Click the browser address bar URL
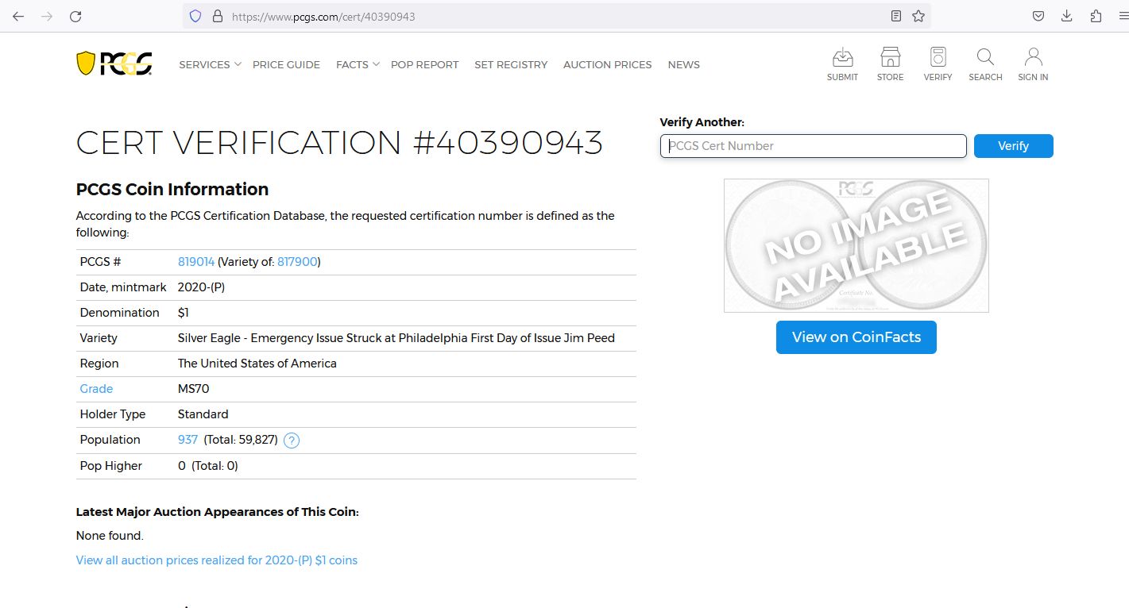The width and height of the screenshot is (1129, 608). (x=323, y=17)
